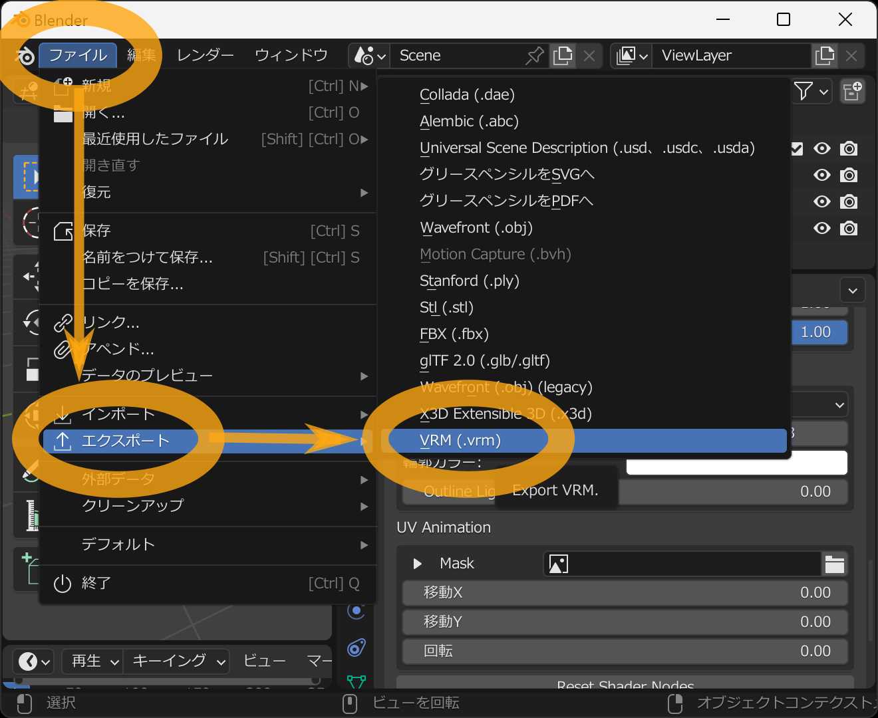Open the timeline editor type selector

pyautogui.click(x=35, y=661)
